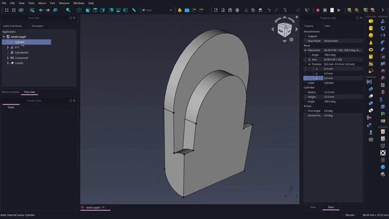Click the yellow box primitive icon
The image size is (389, 219).
coord(371,21)
